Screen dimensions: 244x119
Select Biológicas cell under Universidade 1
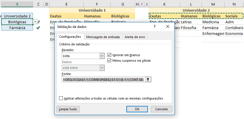point(123,16)
